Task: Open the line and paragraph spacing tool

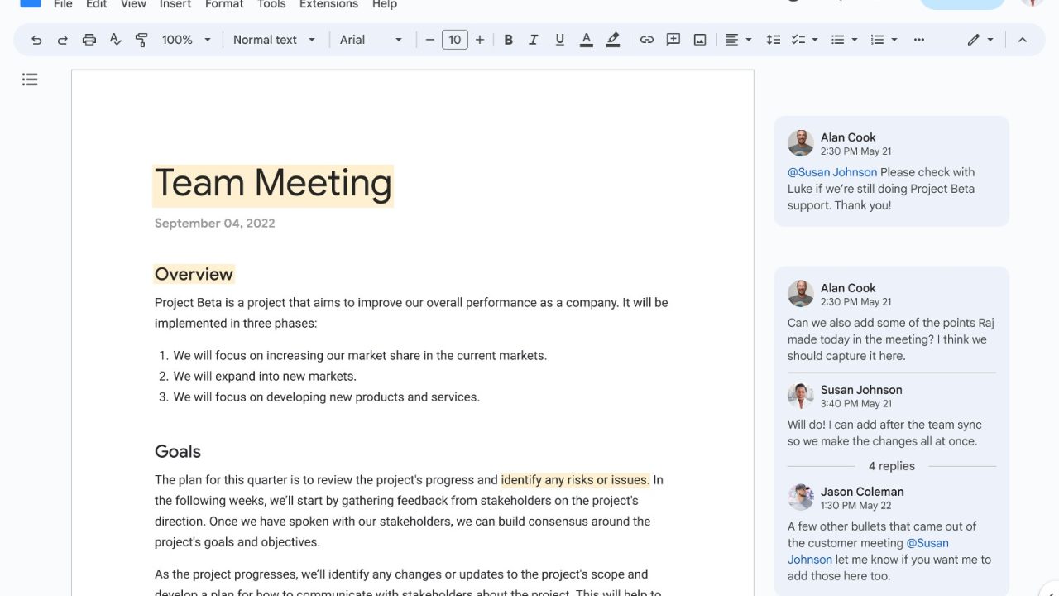Action: (773, 40)
